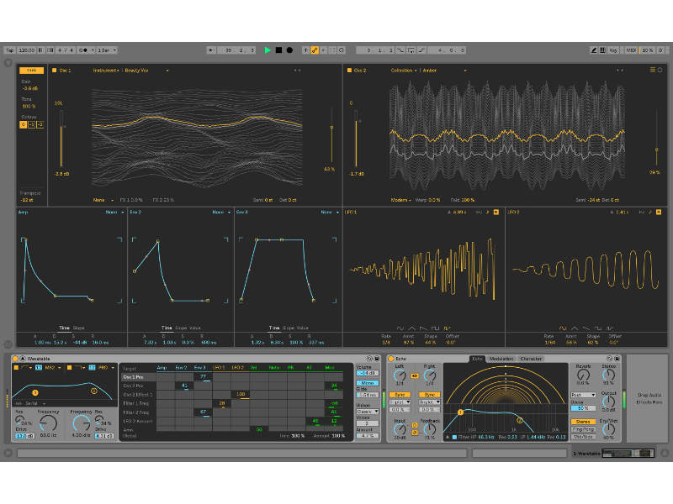The width and height of the screenshot is (673, 504).
Task: Toggle the left channel Sync button in Echo
Action: click(400, 395)
